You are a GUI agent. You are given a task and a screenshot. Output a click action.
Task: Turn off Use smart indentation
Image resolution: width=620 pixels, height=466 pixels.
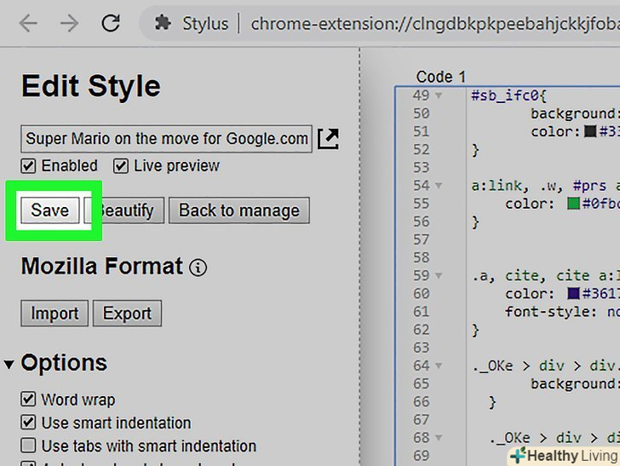(x=29, y=423)
